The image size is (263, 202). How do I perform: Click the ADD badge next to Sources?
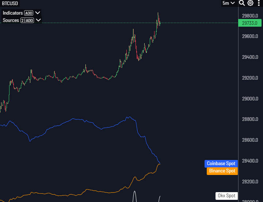tap(30, 20)
